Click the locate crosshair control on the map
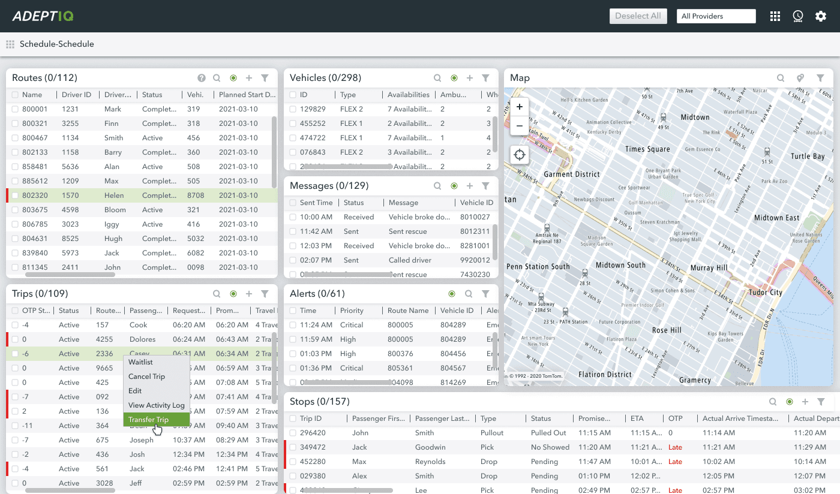This screenshot has height=494, width=840. (x=519, y=154)
